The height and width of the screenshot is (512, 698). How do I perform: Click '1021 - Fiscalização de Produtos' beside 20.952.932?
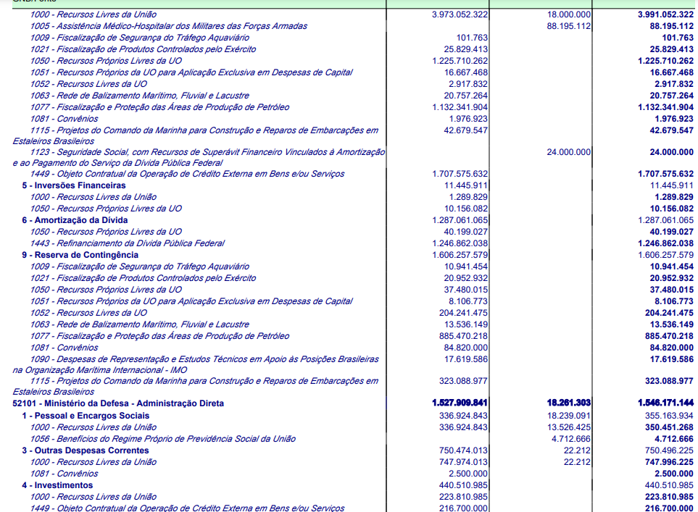143,278
